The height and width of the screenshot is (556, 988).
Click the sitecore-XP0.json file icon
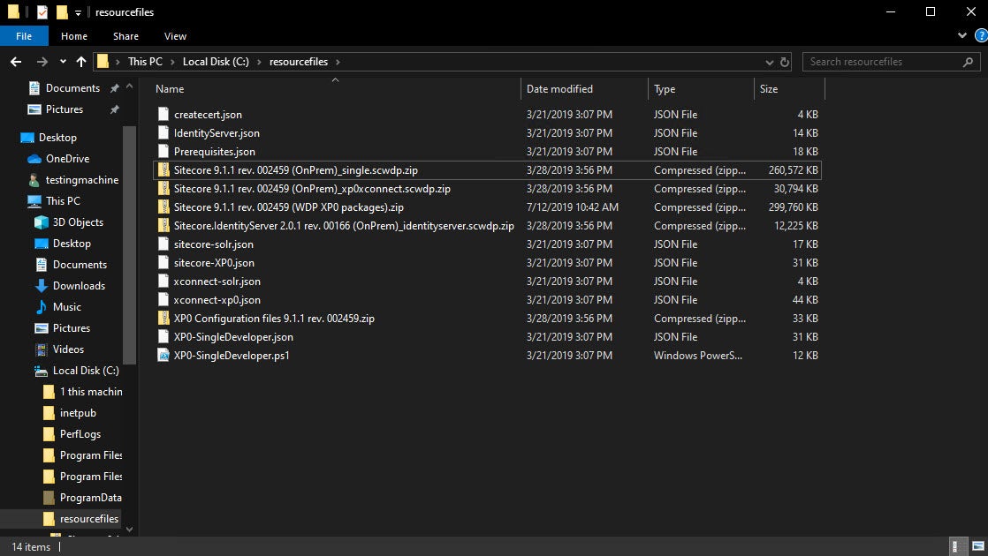pyautogui.click(x=163, y=263)
